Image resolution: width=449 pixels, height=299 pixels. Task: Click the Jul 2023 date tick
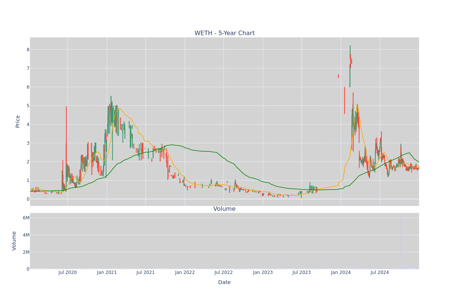click(302, 272)
